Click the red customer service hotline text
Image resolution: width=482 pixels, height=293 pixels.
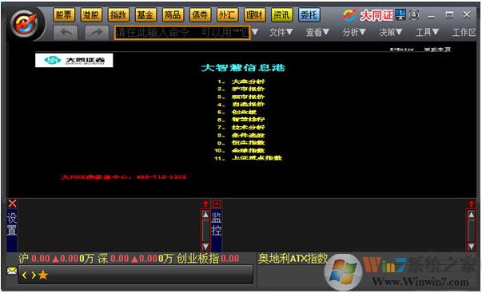tap(124, 177)
